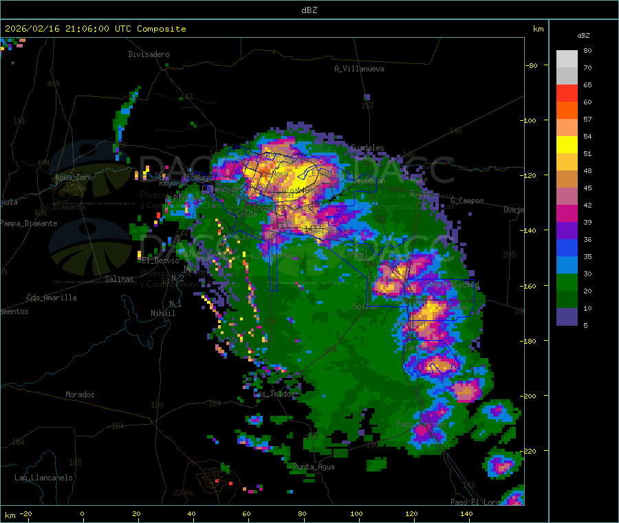Select the 'Pampa_Diamante' label
The image size is (619, 523).
[x=29, y=223]
